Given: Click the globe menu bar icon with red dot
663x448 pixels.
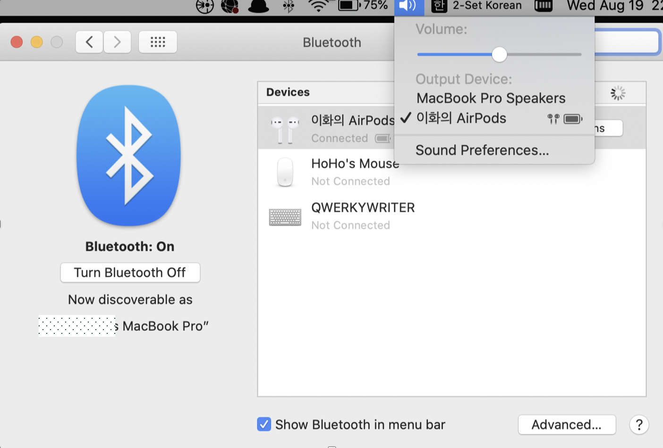Looking at the screenshot, I should 230,6.
